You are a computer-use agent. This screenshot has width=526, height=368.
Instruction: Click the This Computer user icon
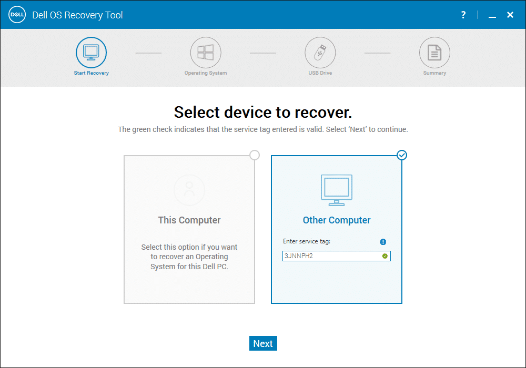pyautogui.click(x=189, y=190)
